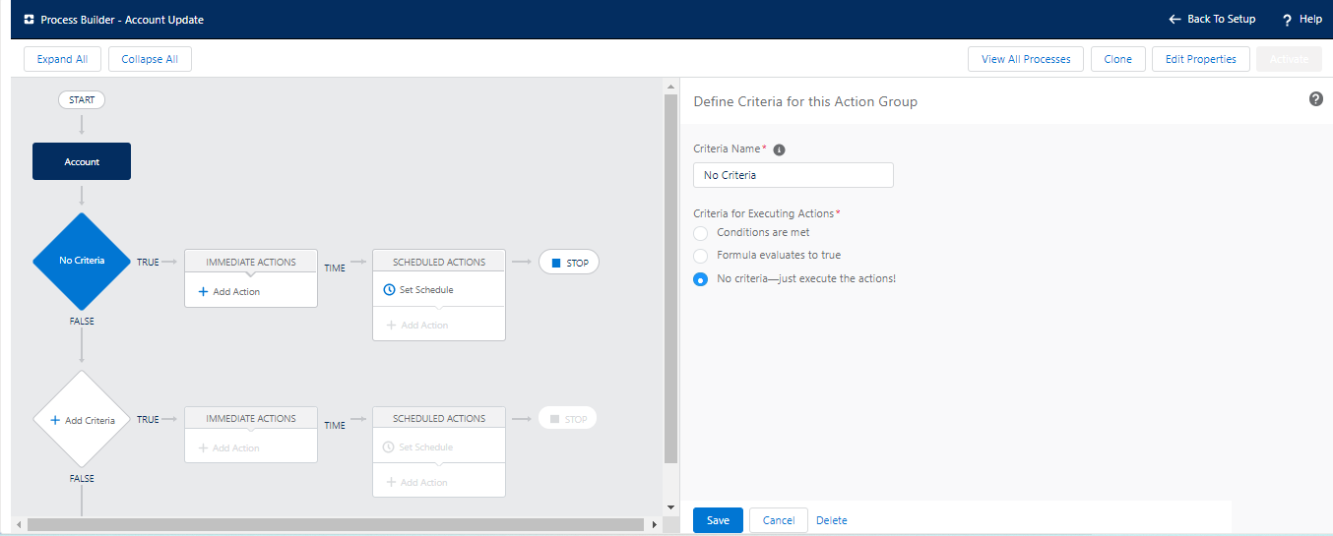The width and height of the screenshot is (1333, 536).
Task: Click TRUE label next to No Criteria
Action: click(x=148, y=263)
